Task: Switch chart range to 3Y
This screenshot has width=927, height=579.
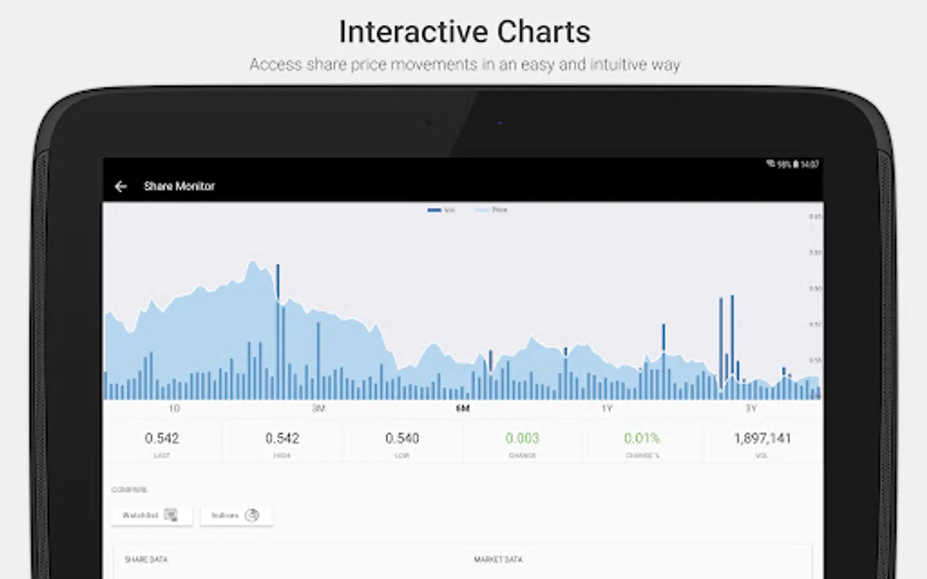Action: point(751,409)
